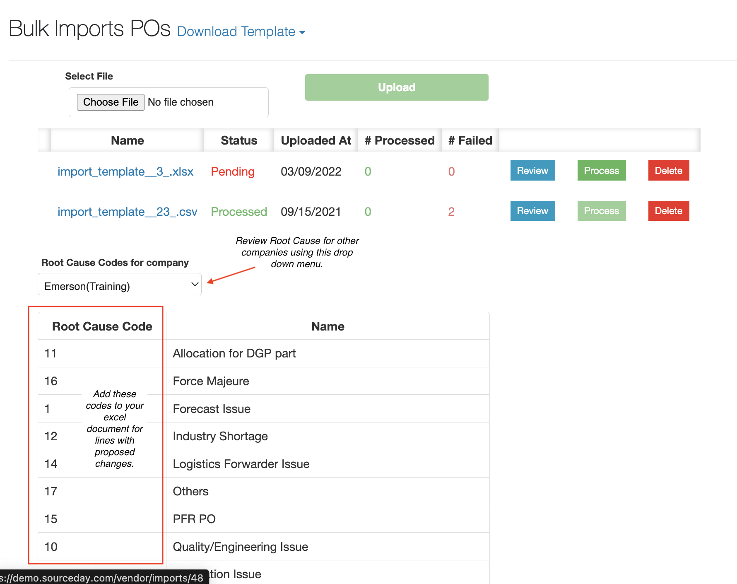The image size is (737, 584).
Task: Delete the import_template__3_.xlsx row
Action: click(x=668, y=171)
